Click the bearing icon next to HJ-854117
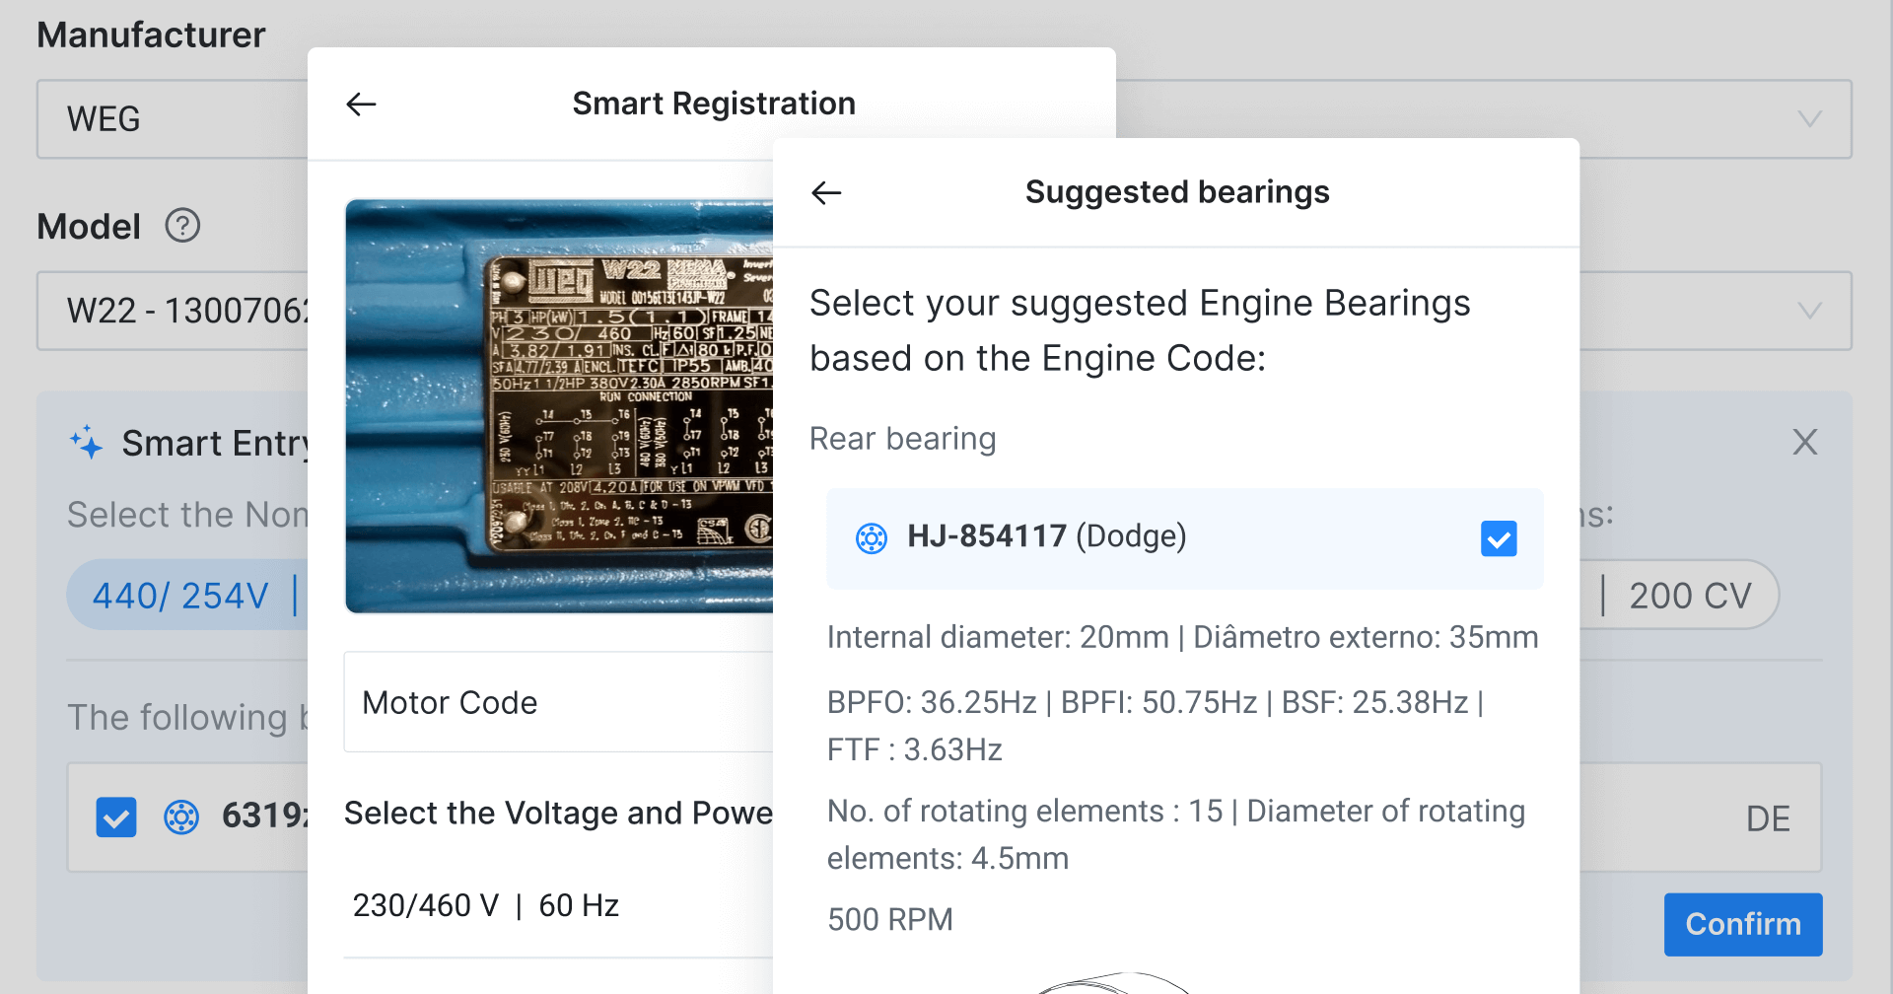 tap(872, 538)
